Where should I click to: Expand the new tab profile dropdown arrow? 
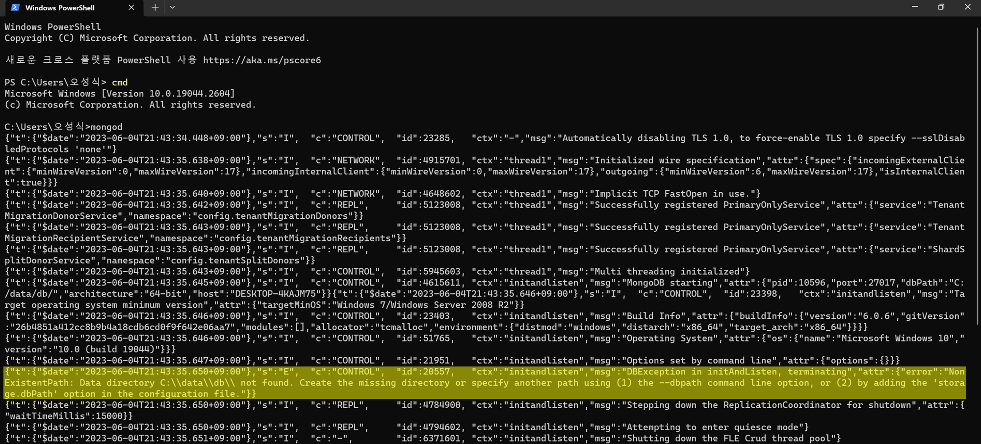pyautogui.click(x=172, y=7)
